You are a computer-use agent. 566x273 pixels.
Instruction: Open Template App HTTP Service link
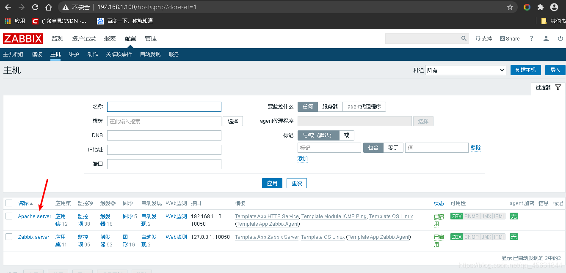coord(267,216)
